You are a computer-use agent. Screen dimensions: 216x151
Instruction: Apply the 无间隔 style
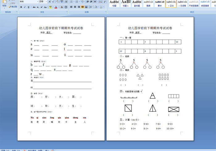(x=182, y=4)
